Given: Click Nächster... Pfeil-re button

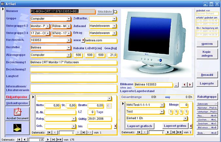Looking at the screenshot, I should point(207,108).
